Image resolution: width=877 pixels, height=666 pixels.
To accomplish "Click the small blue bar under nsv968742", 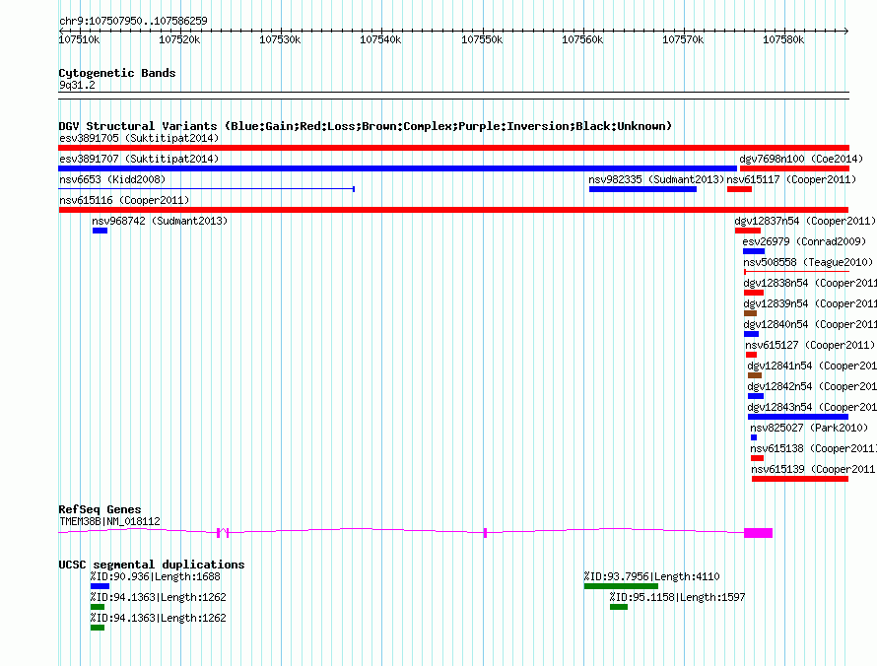I will point(100,231).
